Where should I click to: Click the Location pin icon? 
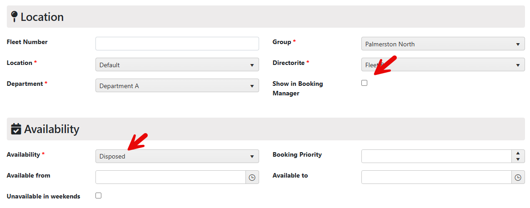point(14,16)
